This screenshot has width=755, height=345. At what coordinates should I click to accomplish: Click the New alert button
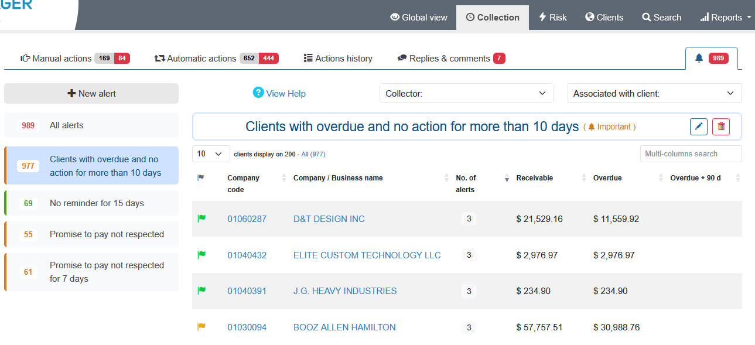point(91,93)
